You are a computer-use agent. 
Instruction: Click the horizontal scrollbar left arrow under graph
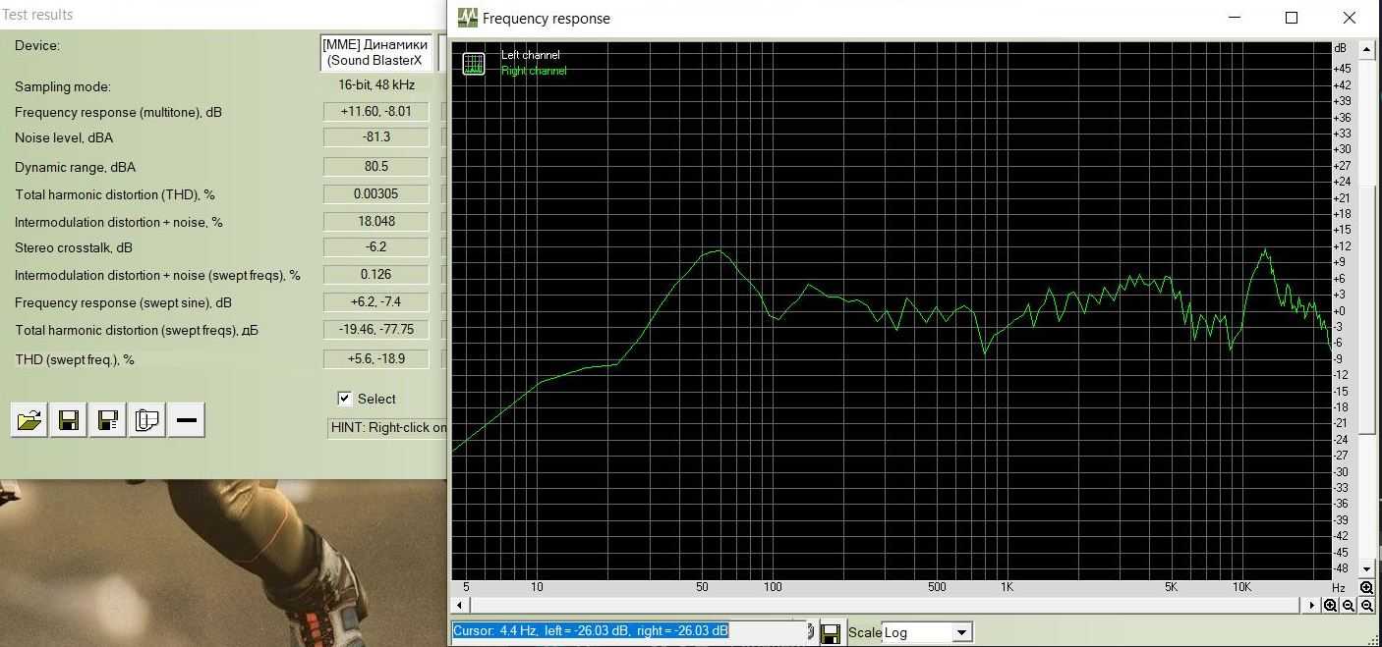point(459,606)
